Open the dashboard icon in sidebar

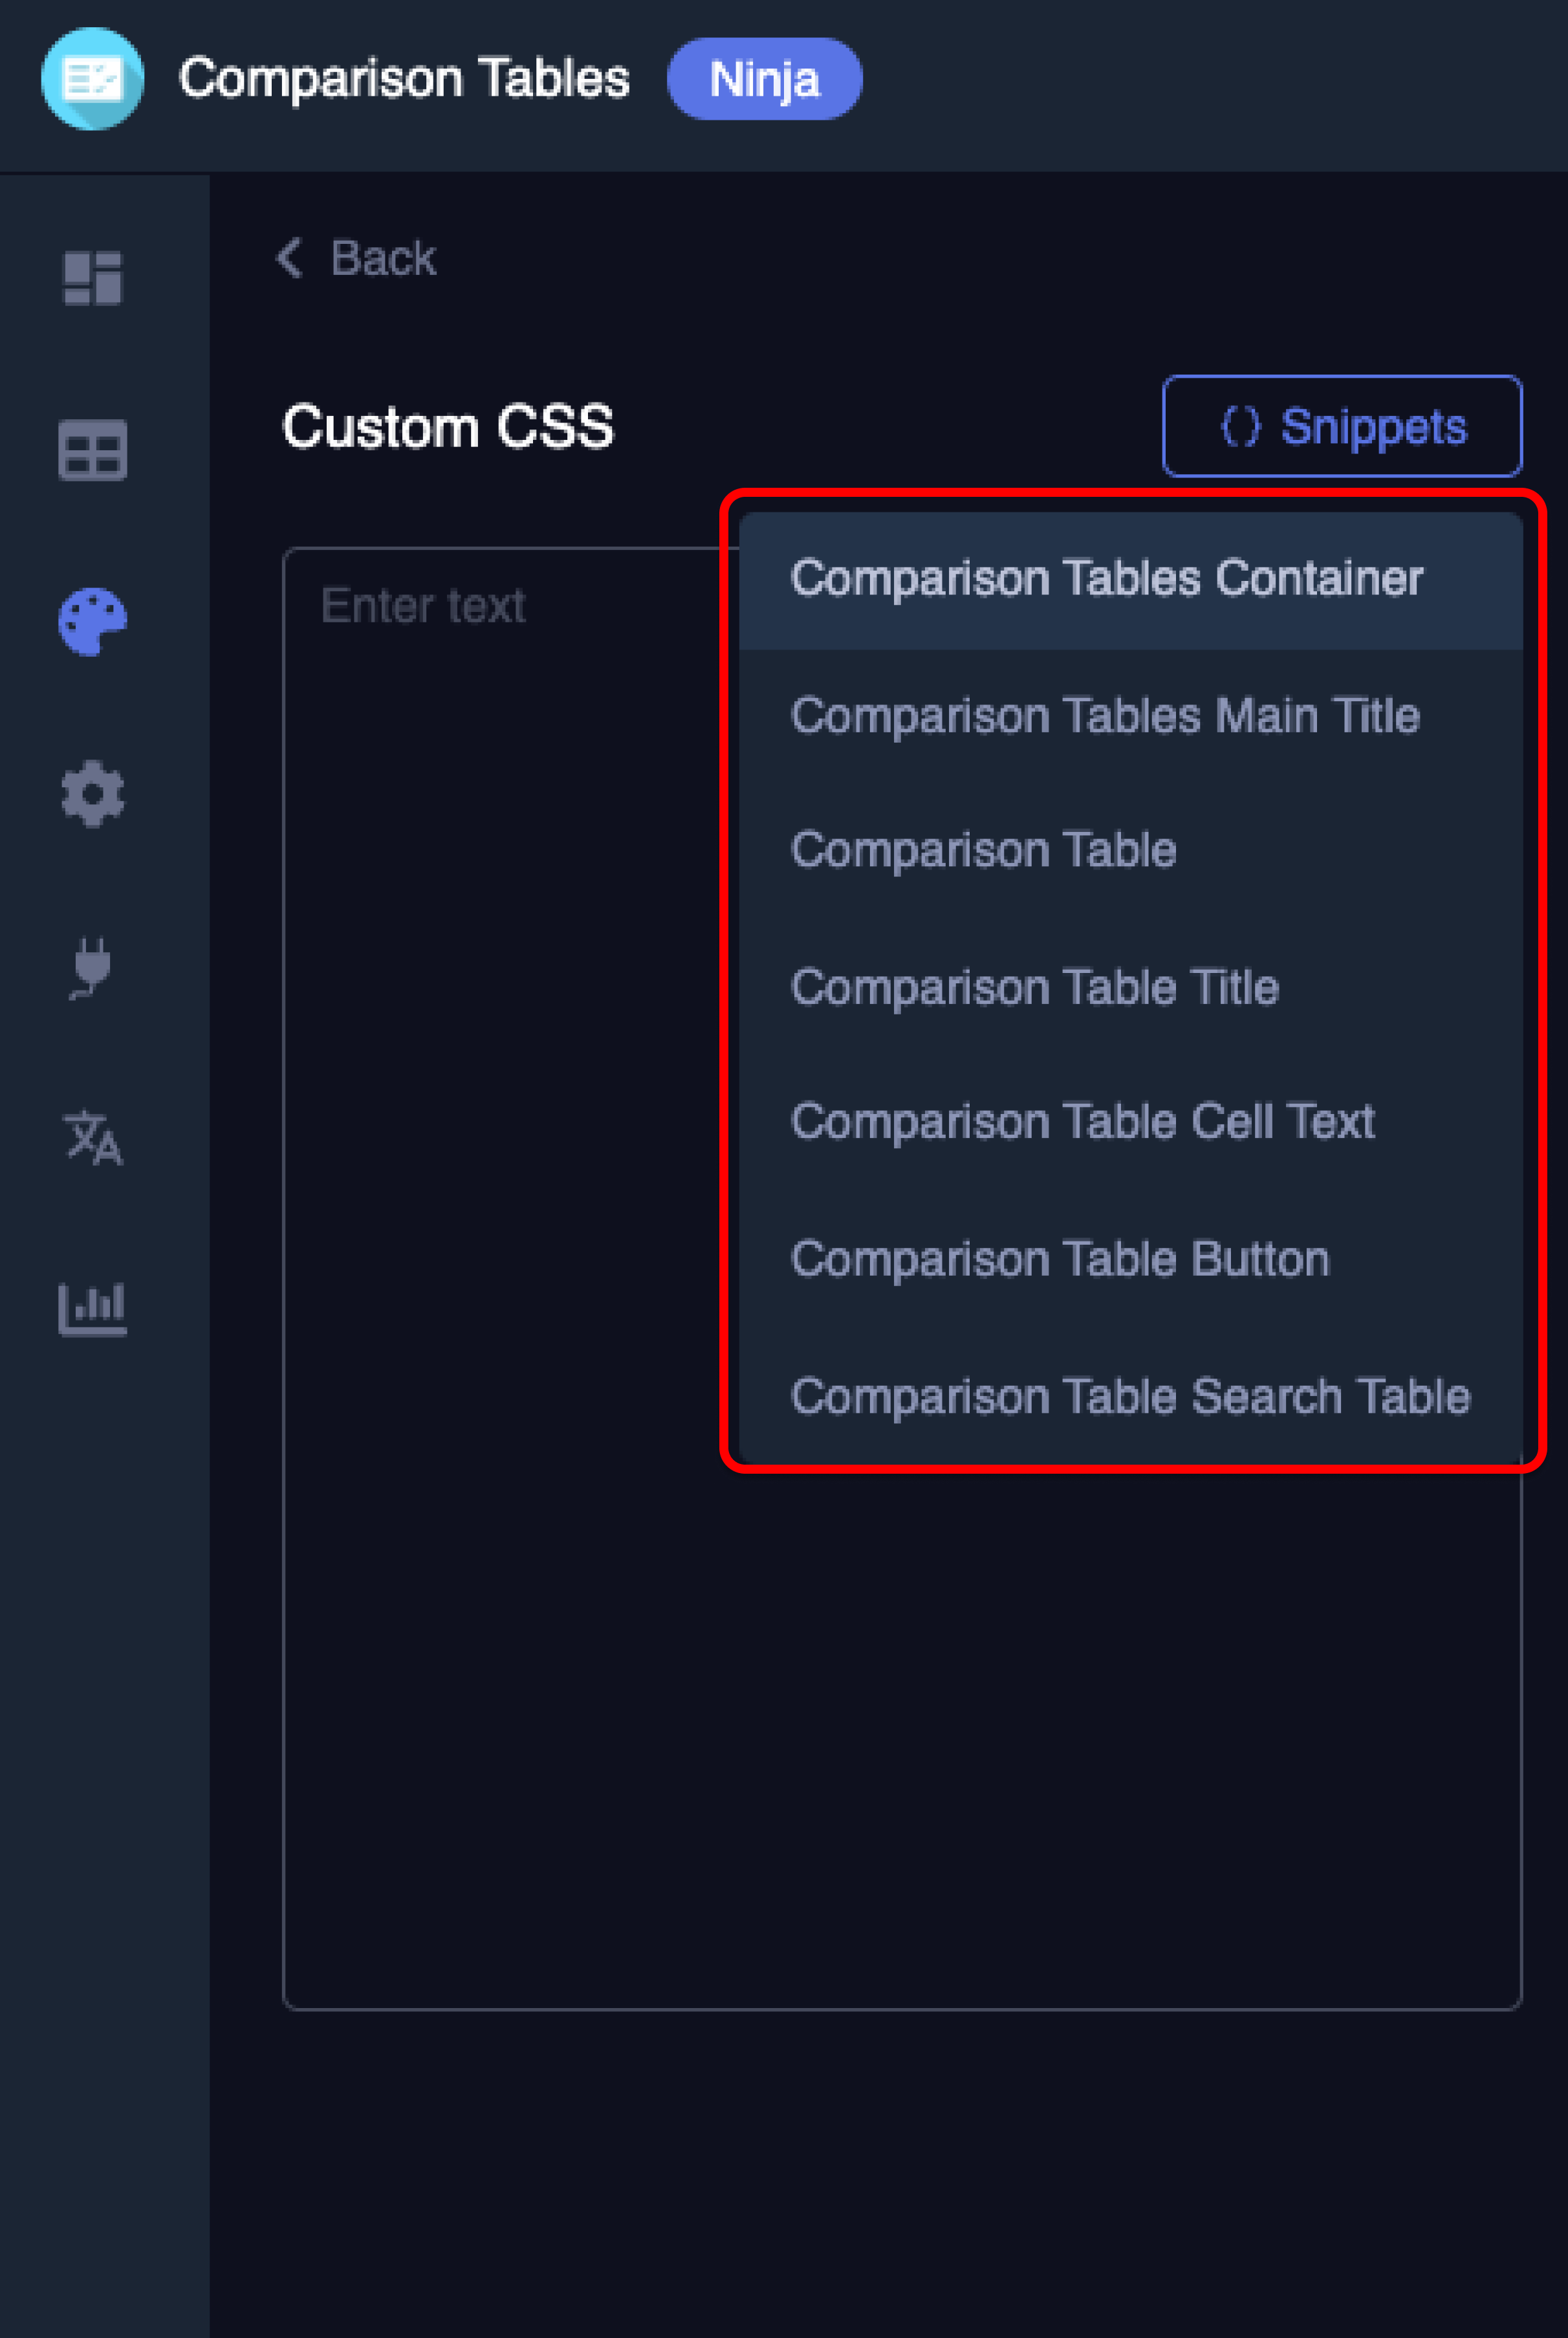click(93, 277)
